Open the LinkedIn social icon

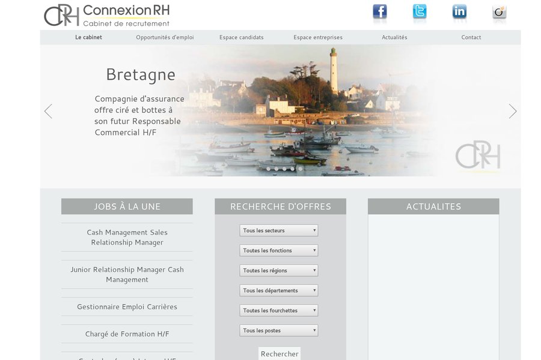[459, 12]
